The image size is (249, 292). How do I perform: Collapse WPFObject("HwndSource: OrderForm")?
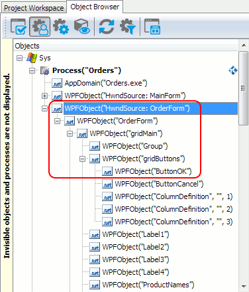click(x=44, y=108)
